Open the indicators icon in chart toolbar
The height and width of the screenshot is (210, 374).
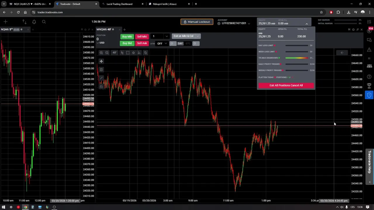click(139, 53)
